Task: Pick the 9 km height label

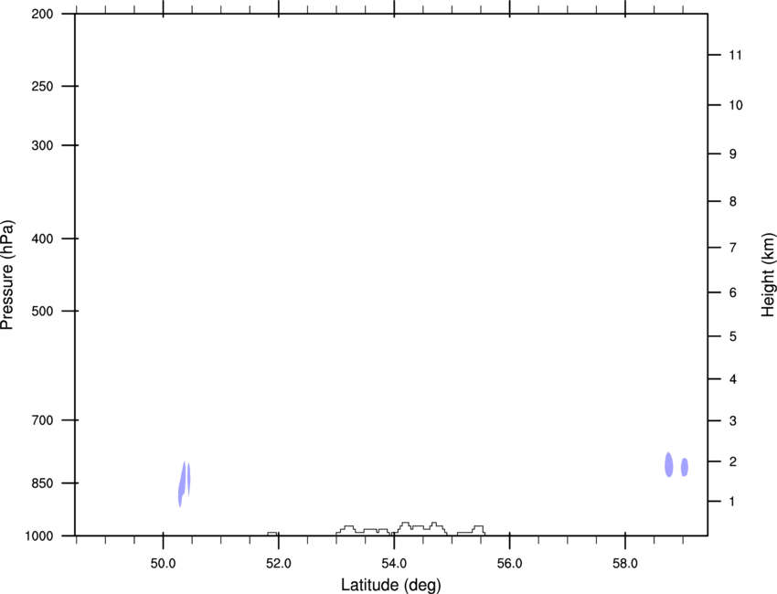Action: [733, 154]
